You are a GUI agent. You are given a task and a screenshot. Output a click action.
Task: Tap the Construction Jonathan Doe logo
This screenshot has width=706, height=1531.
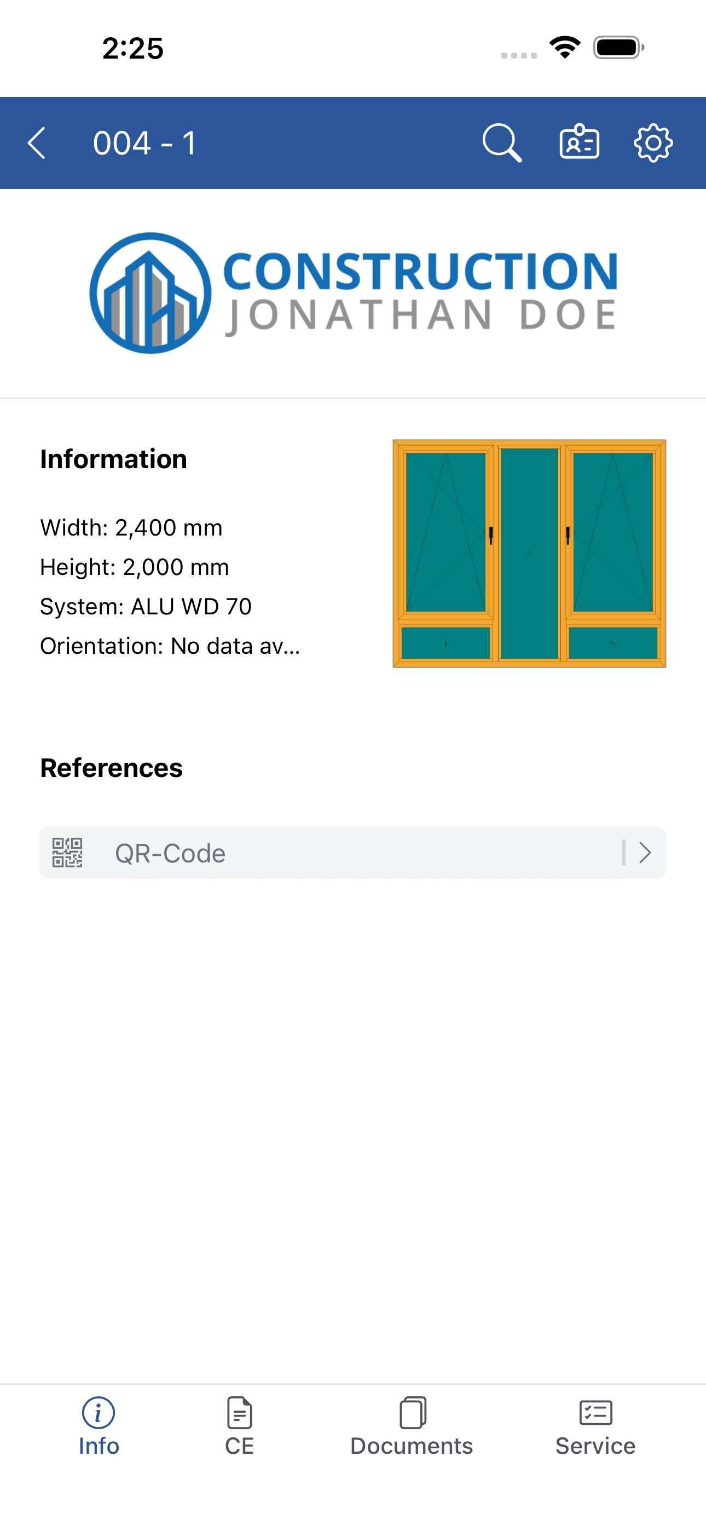(353, 293)
